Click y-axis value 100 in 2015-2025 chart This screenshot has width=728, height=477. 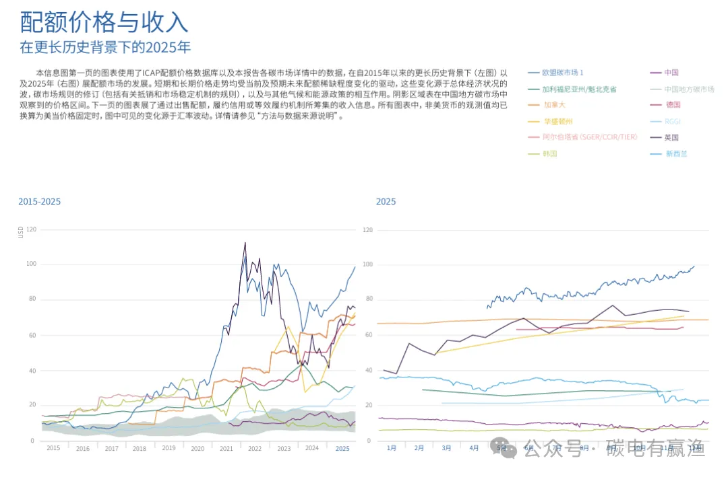click(31, 264)
